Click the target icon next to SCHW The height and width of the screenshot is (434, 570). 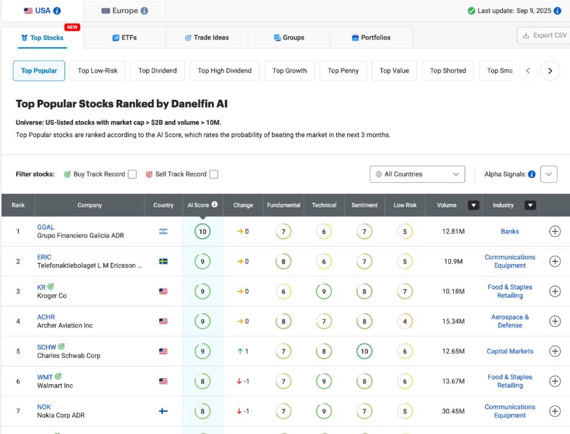(x=61, y=347)
